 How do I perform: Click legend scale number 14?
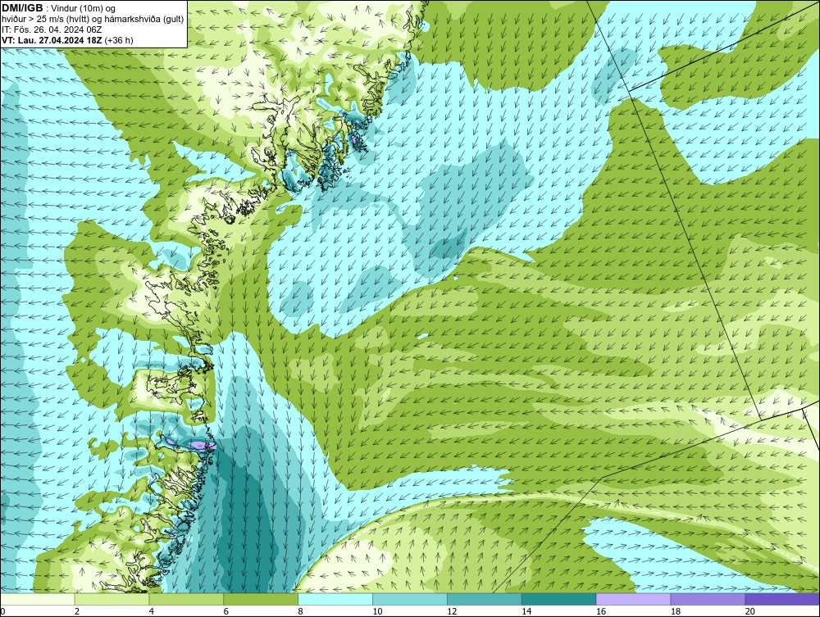[526, 611]
